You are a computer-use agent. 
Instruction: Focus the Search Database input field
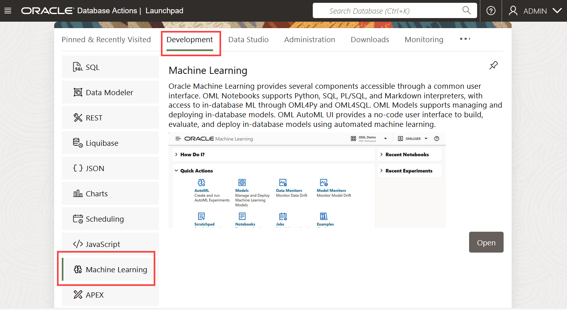395,11
